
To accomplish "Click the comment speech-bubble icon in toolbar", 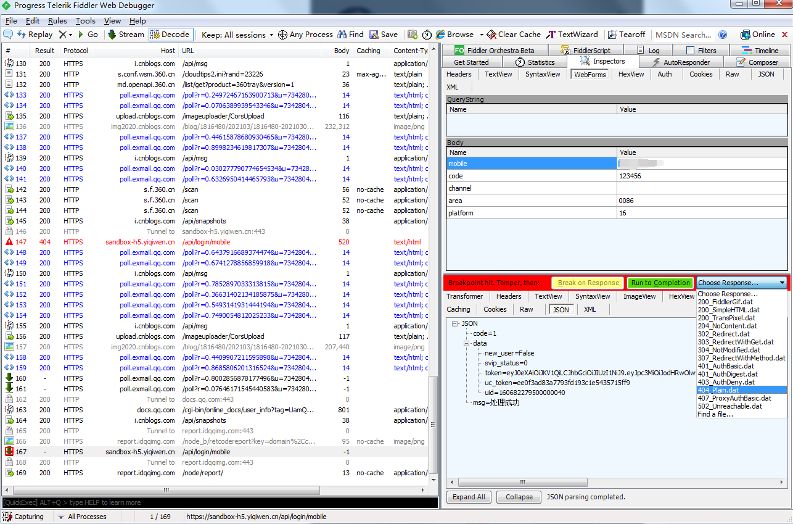I will pyautogui.click(x=9, y=35).
